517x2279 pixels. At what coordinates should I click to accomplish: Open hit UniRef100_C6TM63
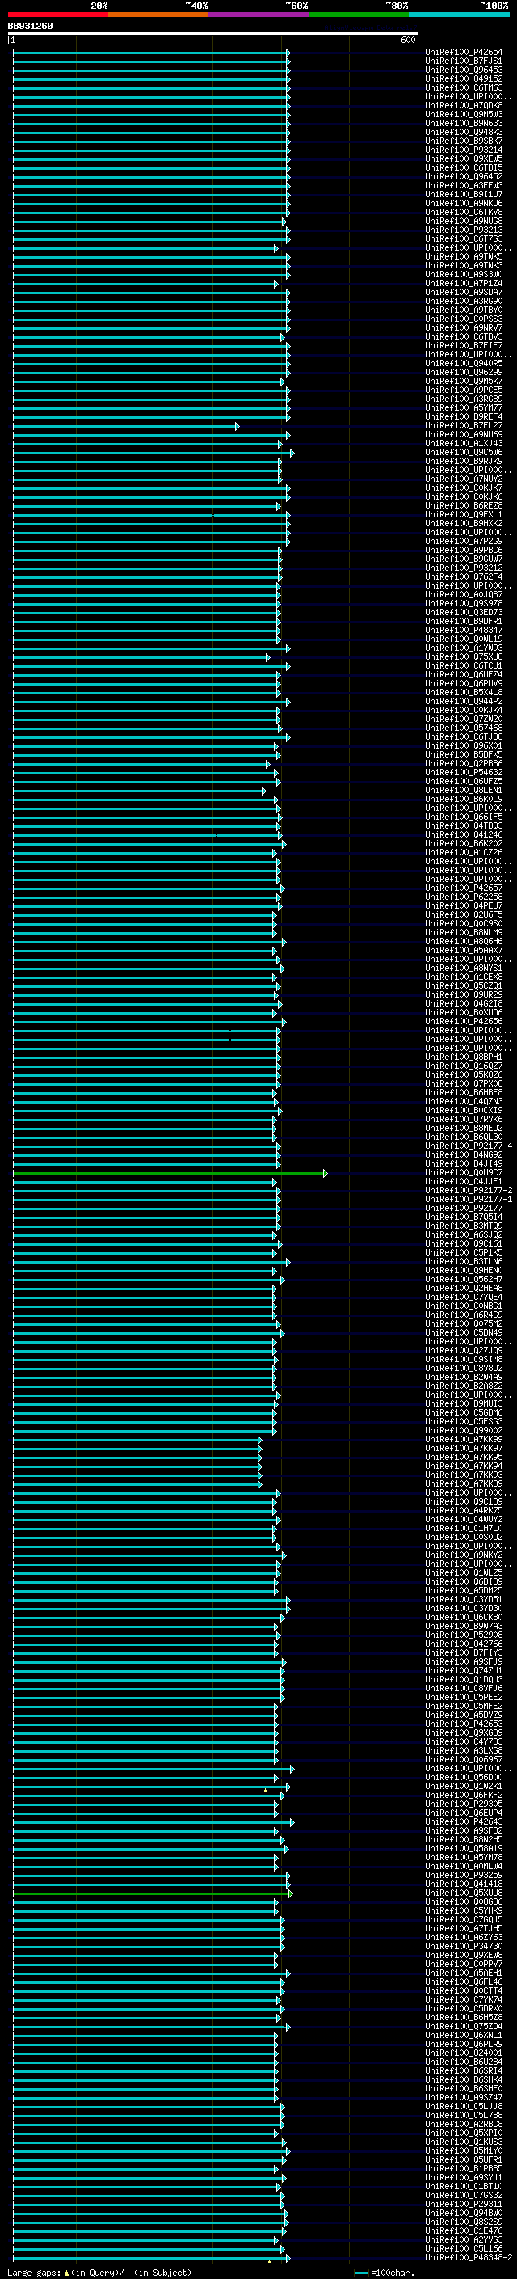tap(464, 87)
